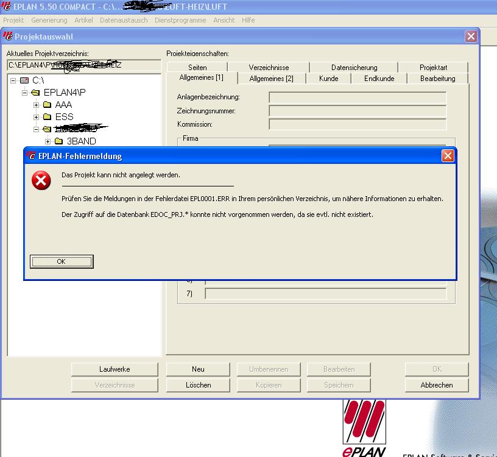Open the Artikel menu

tap(83, 20)
